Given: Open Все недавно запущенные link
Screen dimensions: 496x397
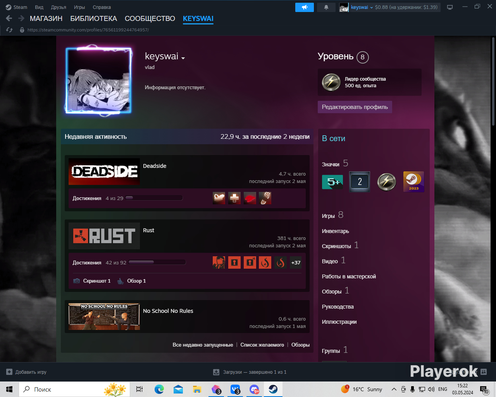Looking at the screenshot, I should pos(203,345).
